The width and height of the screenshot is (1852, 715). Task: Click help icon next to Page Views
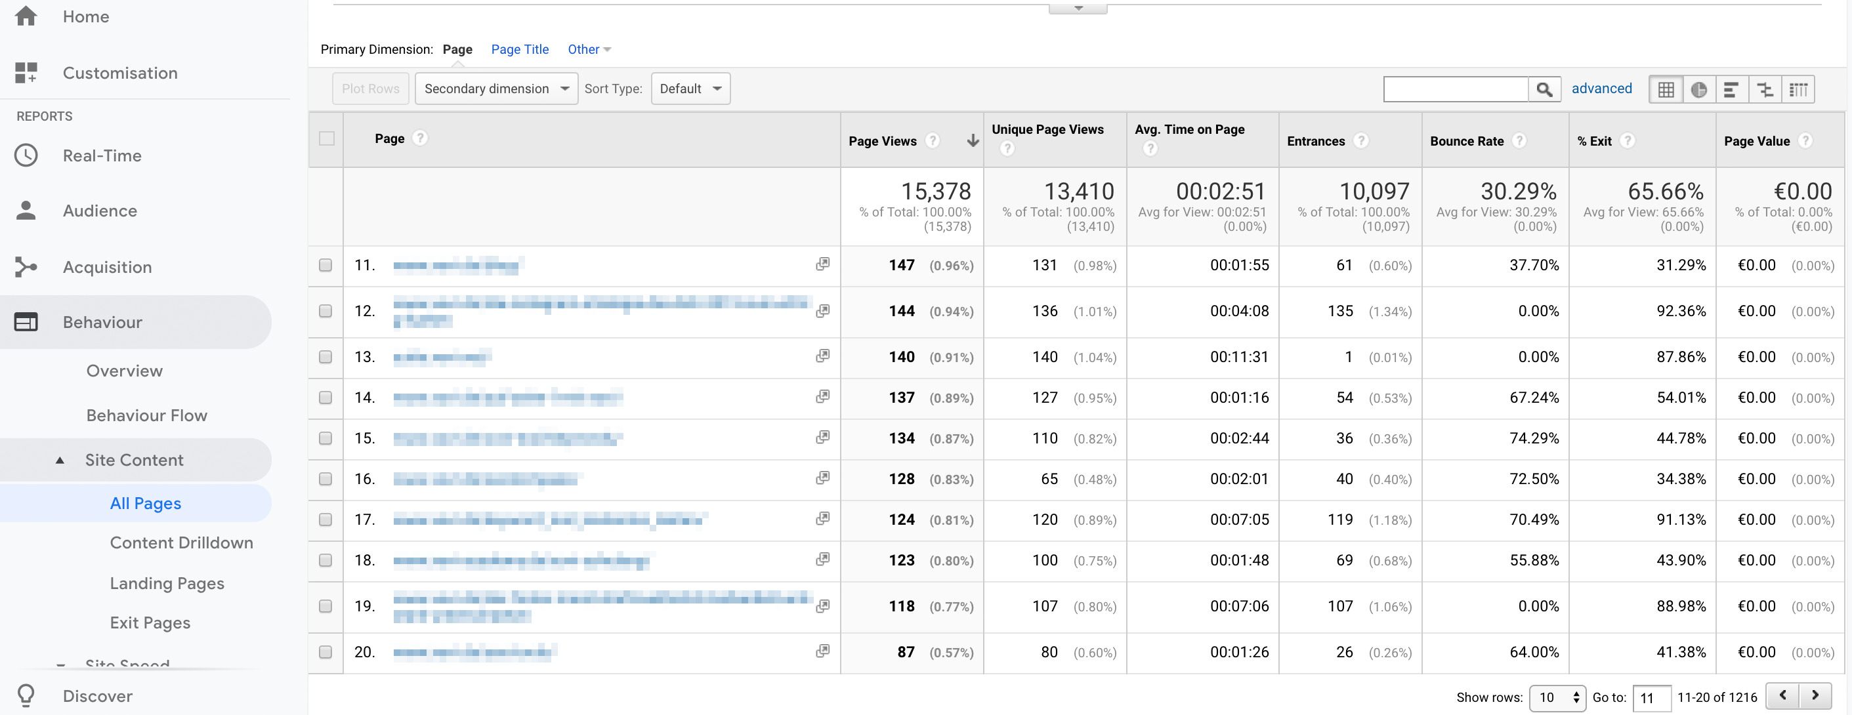pyautogui.click(x=933, y=141)
